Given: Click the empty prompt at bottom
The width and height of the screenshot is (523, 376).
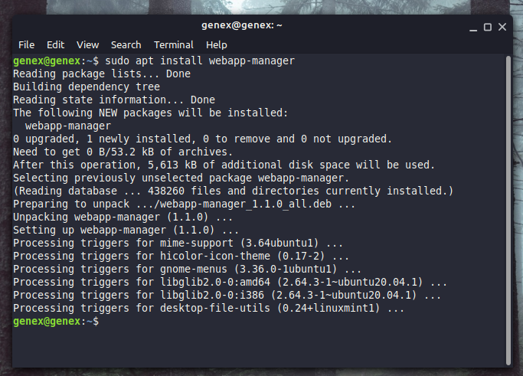Looking at the screenshot, I should click(56, 322).
